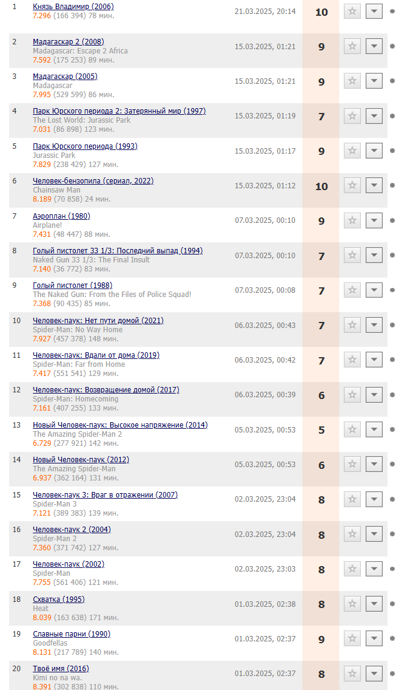Open Новый Человек-паук: Высокое напряжение (2014) link
Image resolution: width=396 pixels, height=690 pixels.
(x=121, y=425)
